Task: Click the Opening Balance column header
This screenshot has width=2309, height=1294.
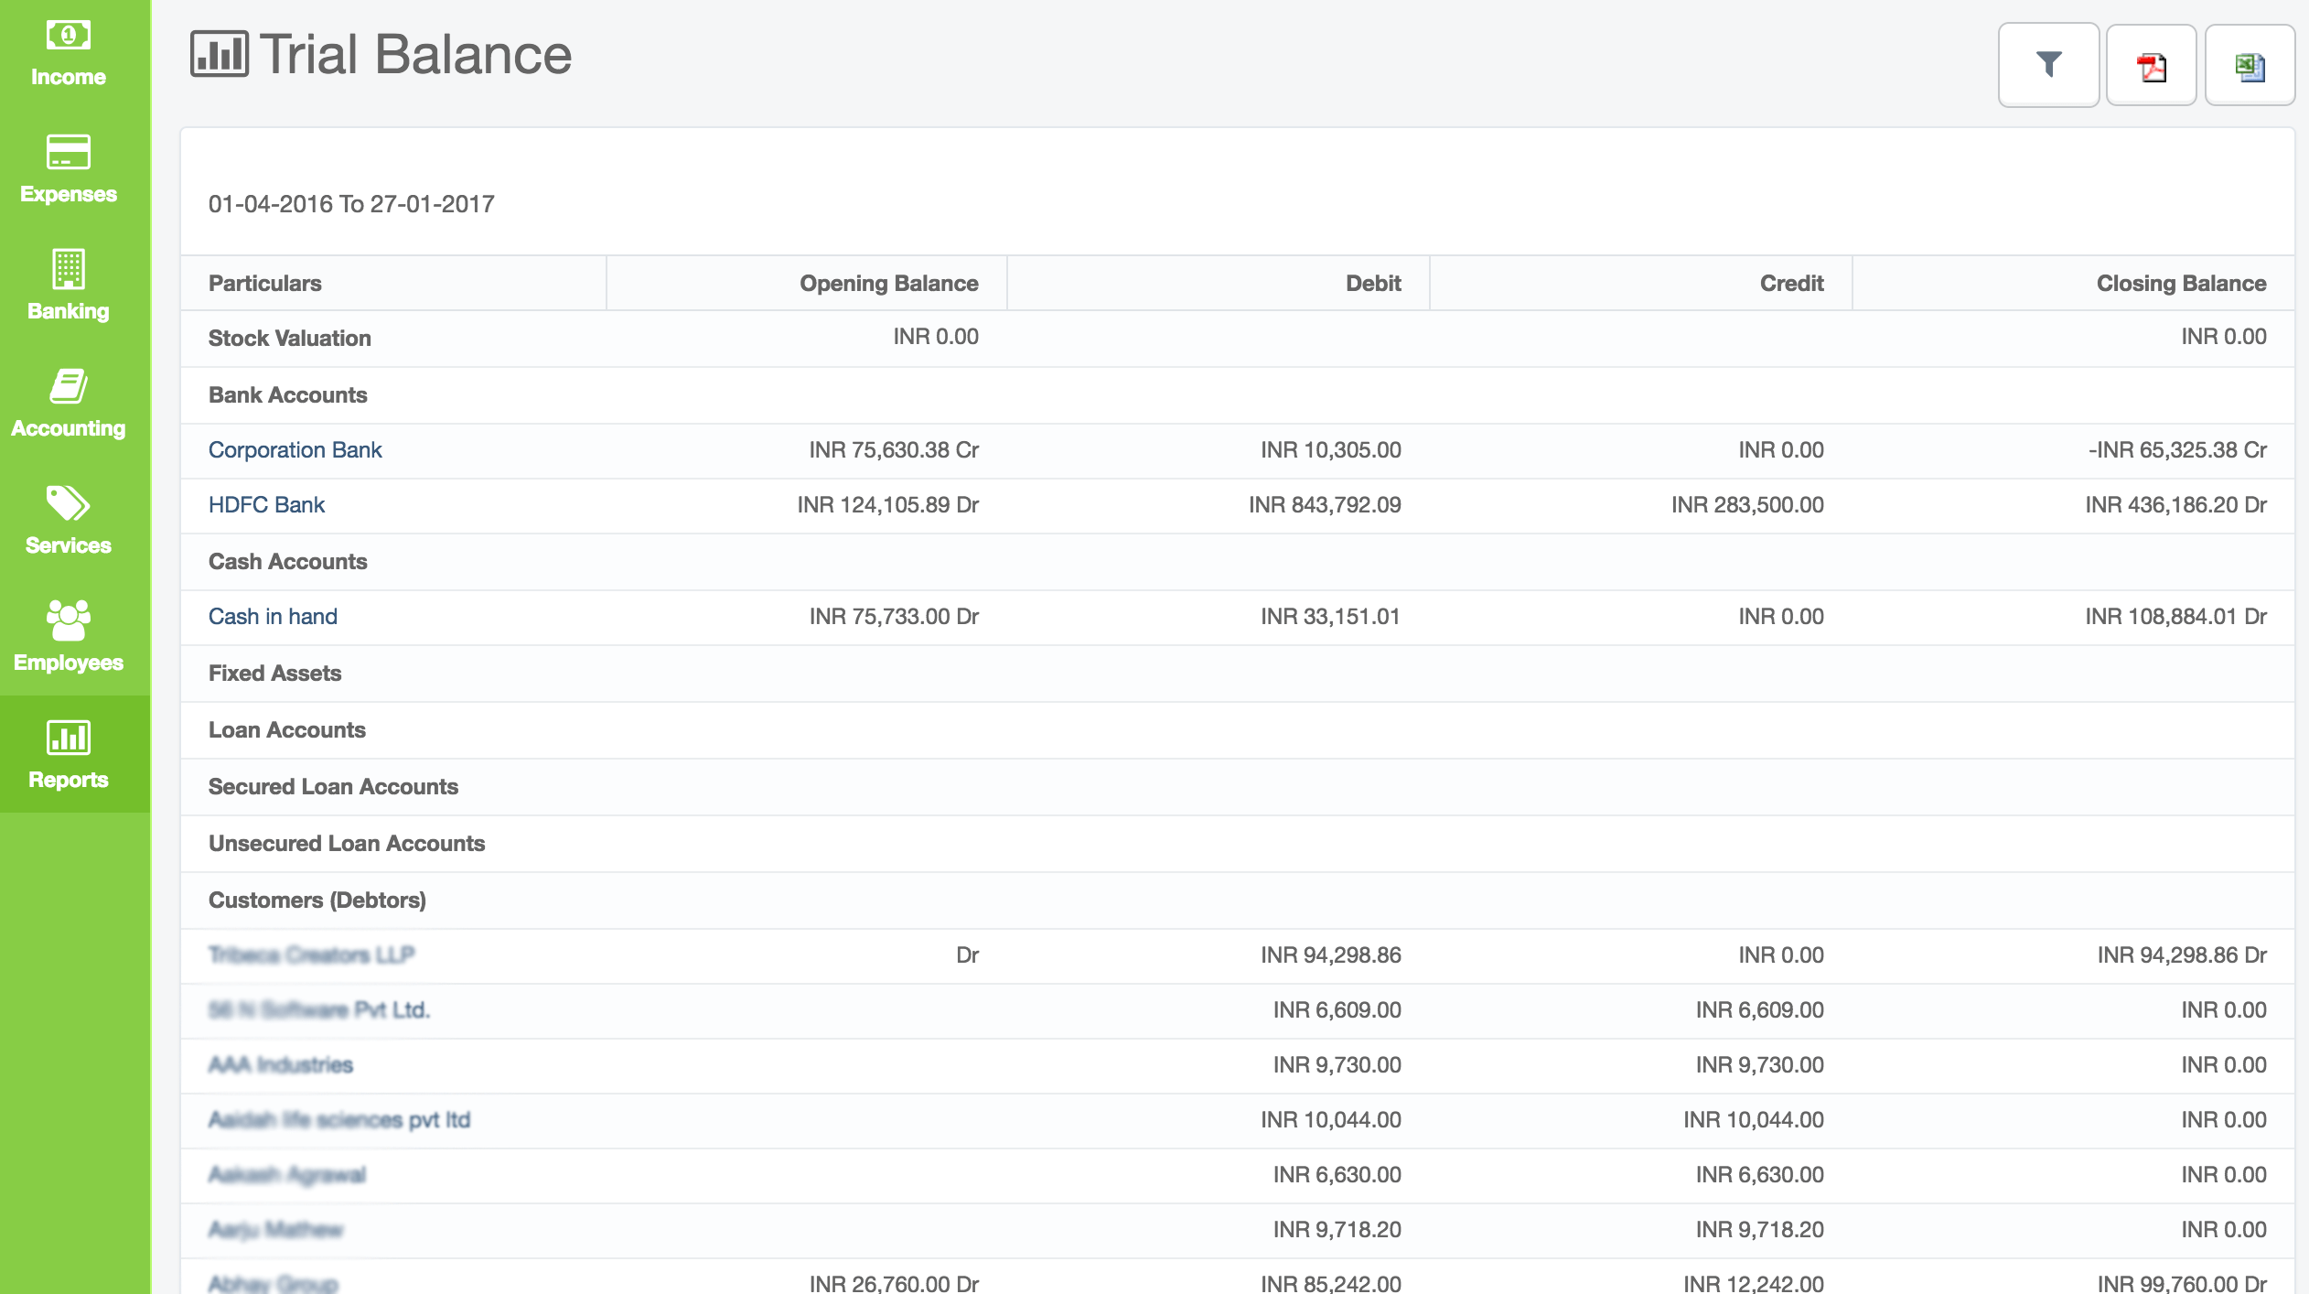Action: tap(888, 284)
